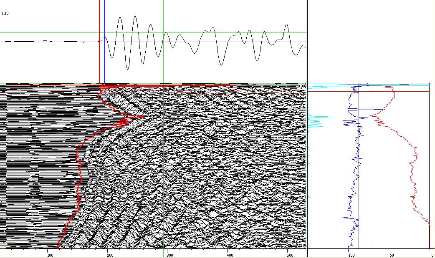Select the 500 tick on seismic time axis
Image resolution: width=435 pixels, height=258 pixels.
coord(289,255)
